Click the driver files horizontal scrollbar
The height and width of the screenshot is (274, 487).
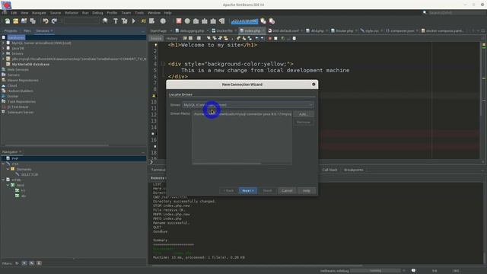pyautogui.click(x=227, y=164)
